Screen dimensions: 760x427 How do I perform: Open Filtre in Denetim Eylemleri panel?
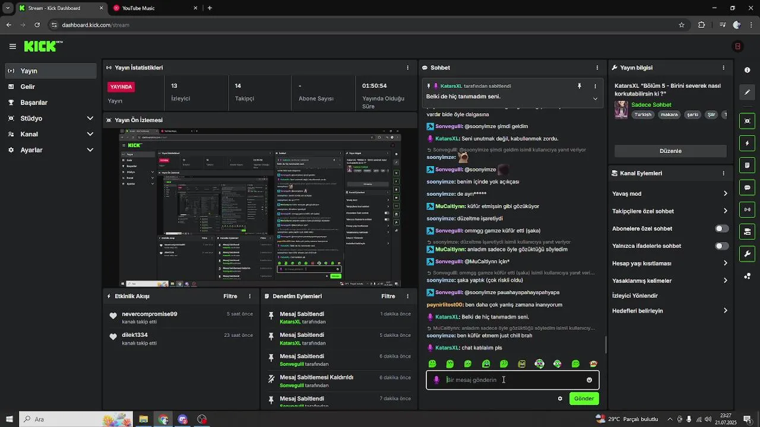[x=388, y=296]
